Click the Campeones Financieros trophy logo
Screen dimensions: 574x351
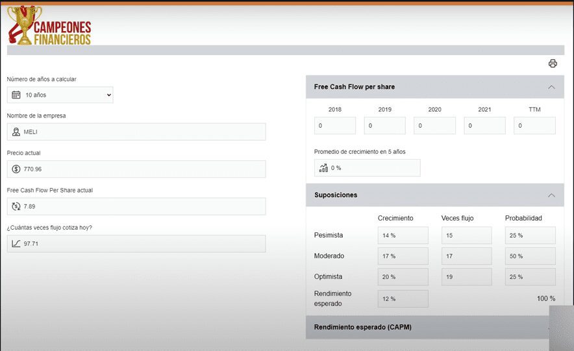[x=49, y=26]
